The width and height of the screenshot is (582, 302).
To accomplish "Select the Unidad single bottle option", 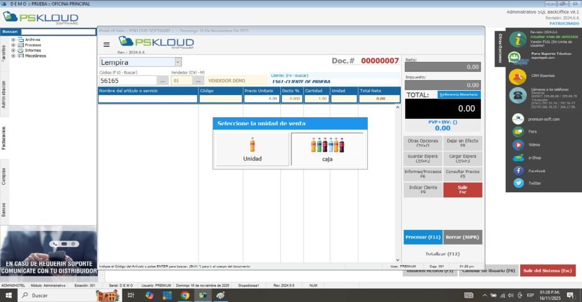I will click(x=252, y=149).
